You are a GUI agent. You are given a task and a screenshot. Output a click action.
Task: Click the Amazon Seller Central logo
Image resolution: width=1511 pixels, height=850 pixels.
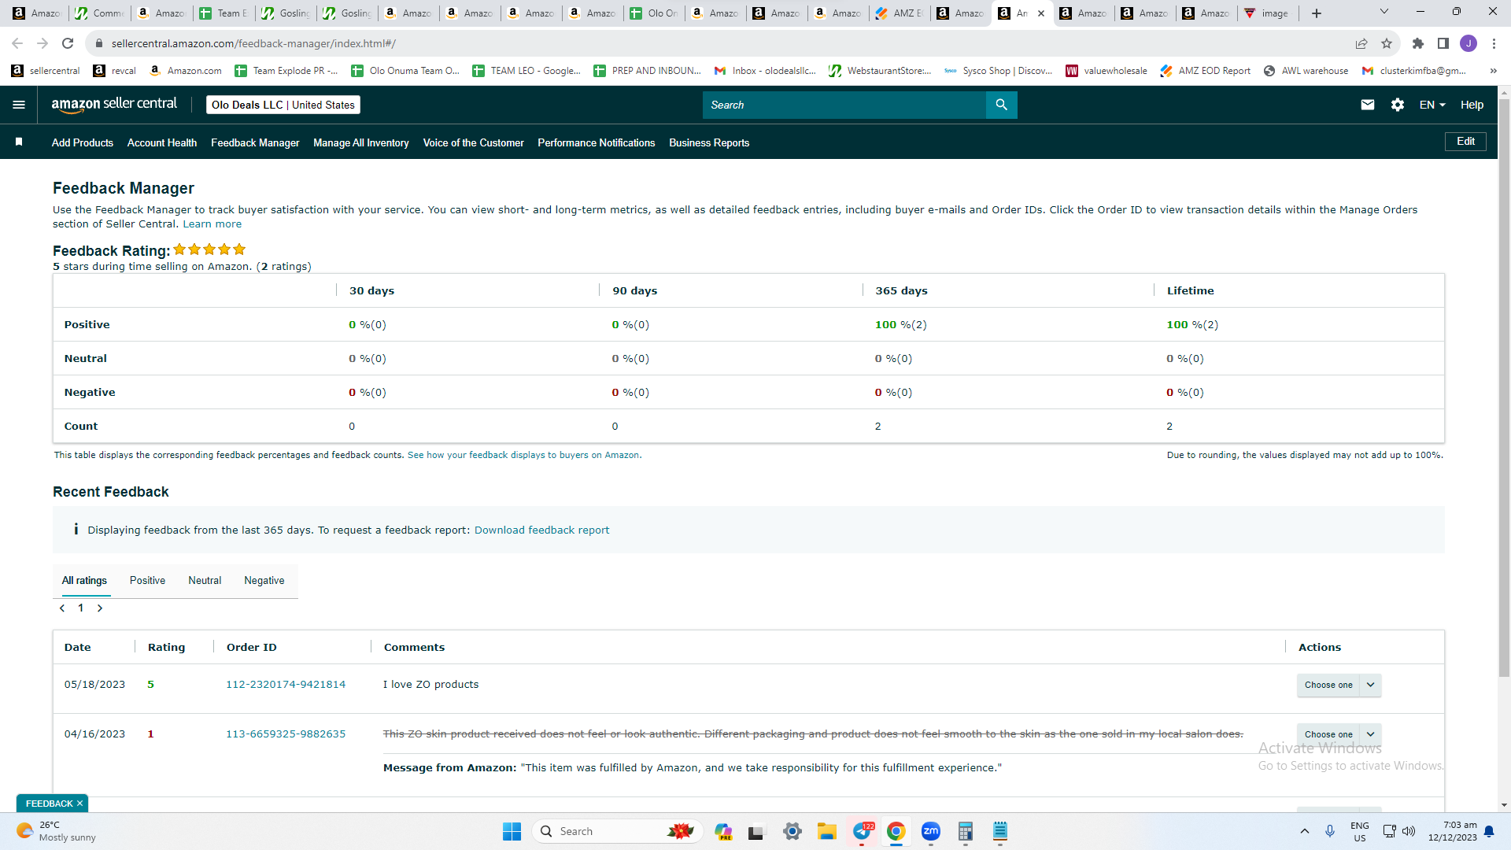(x=114, y=105)
